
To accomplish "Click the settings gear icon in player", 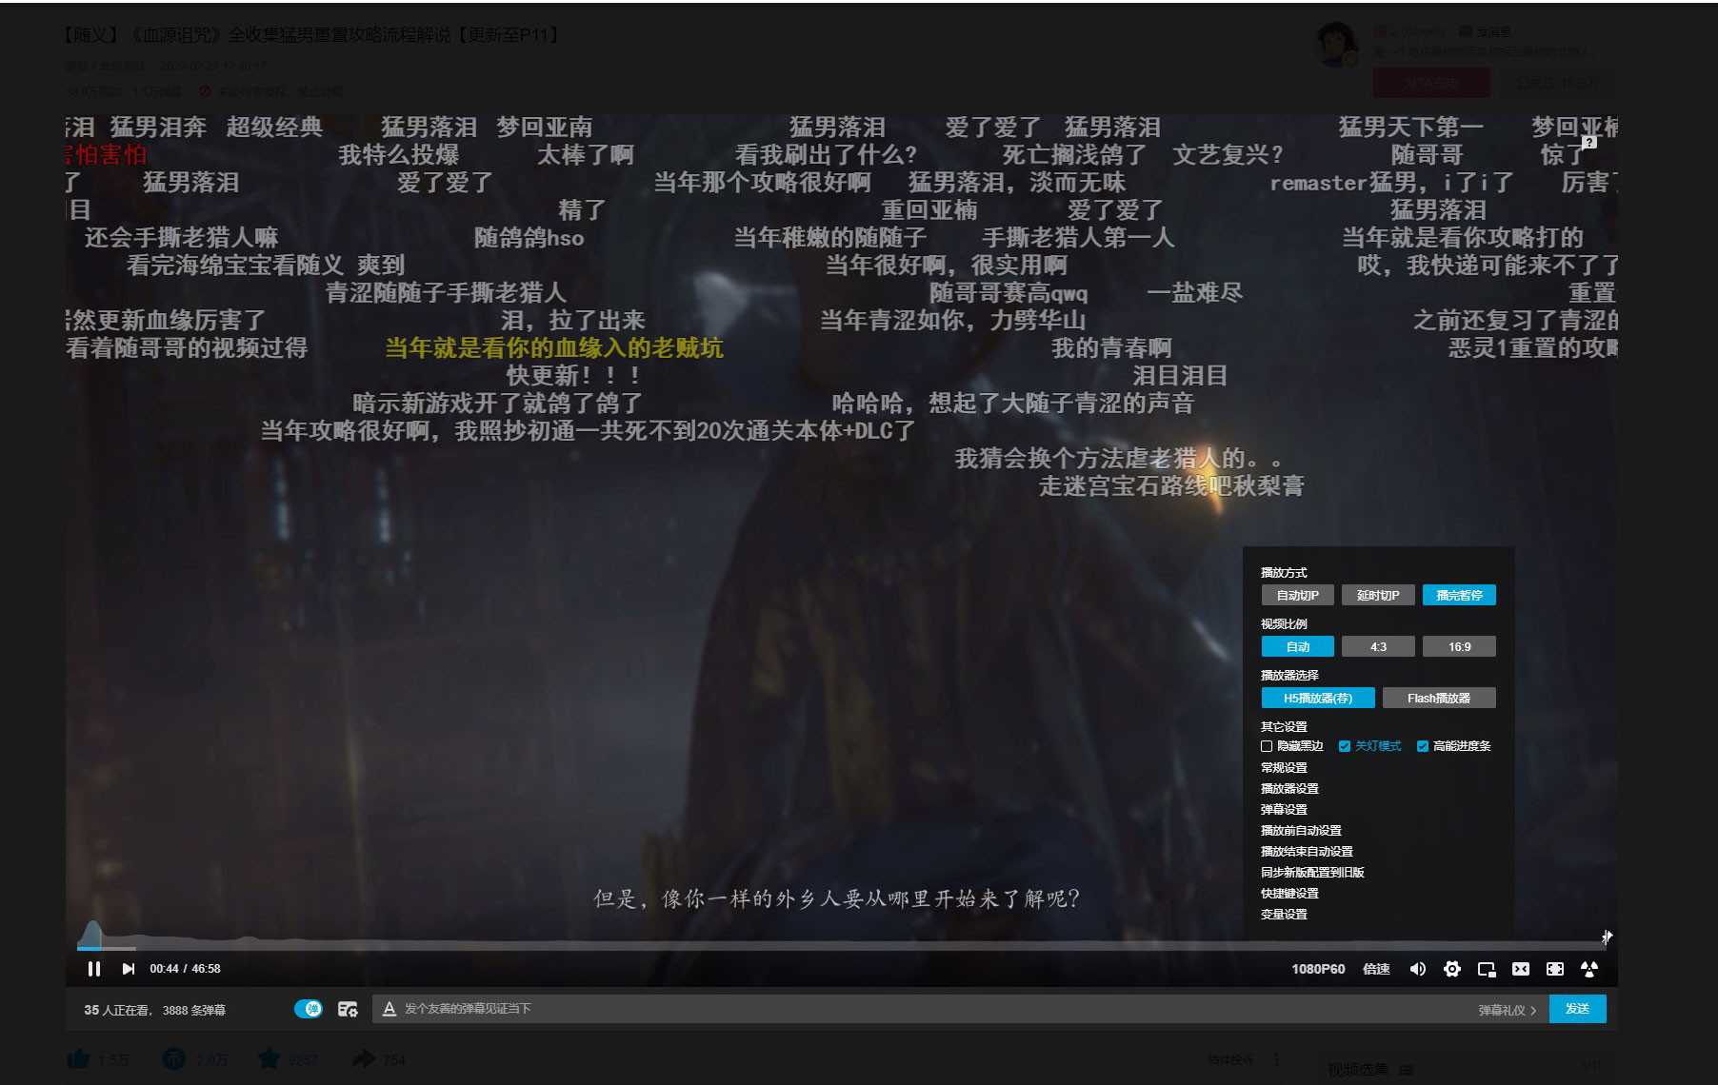I will click(x=1452, y=969).
